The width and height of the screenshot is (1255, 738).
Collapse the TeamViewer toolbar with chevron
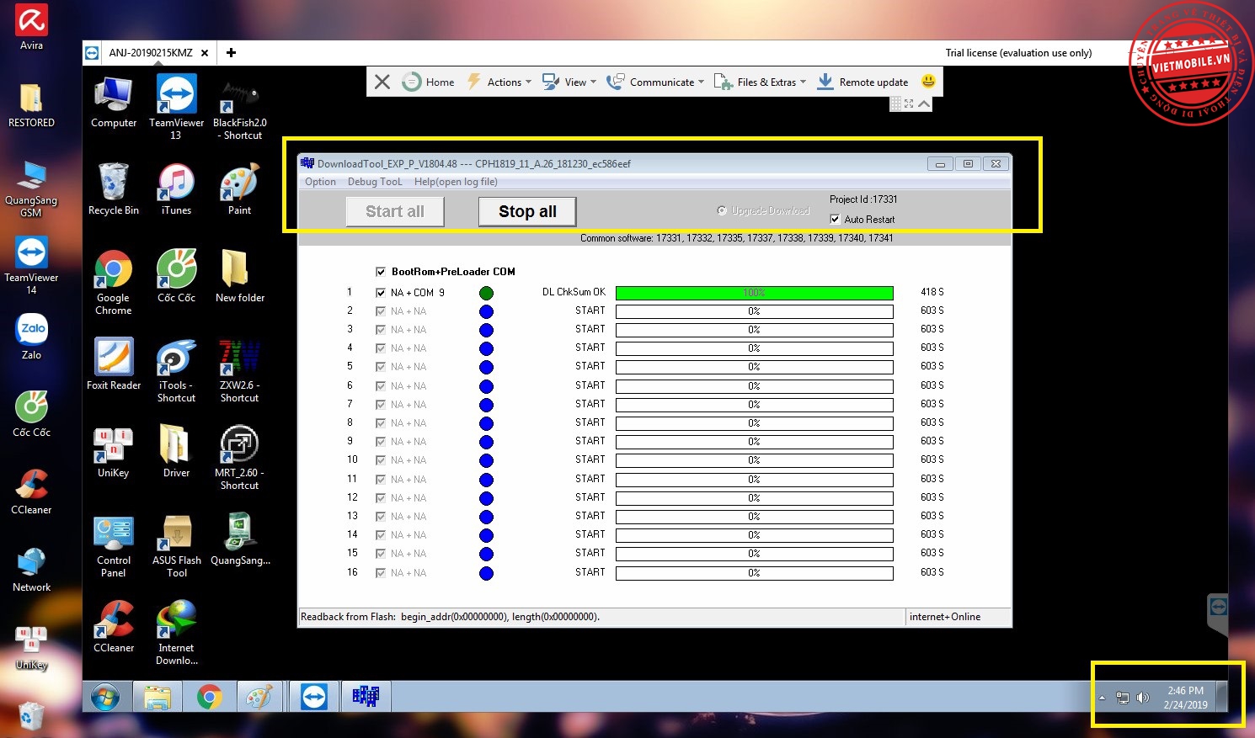pyautogui.click(x=924, y=104)
